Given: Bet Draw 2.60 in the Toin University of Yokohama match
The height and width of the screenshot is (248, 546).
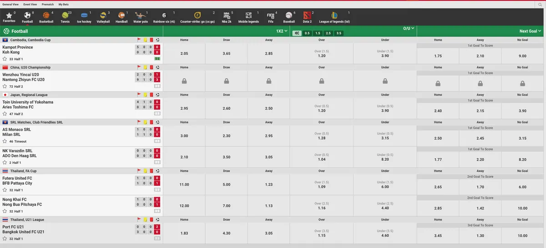Looking at the screenshot, I should [x=227, y=109].
